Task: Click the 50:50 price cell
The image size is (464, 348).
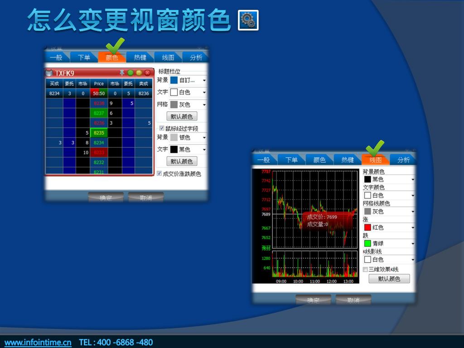Action: tap(99, 93)
